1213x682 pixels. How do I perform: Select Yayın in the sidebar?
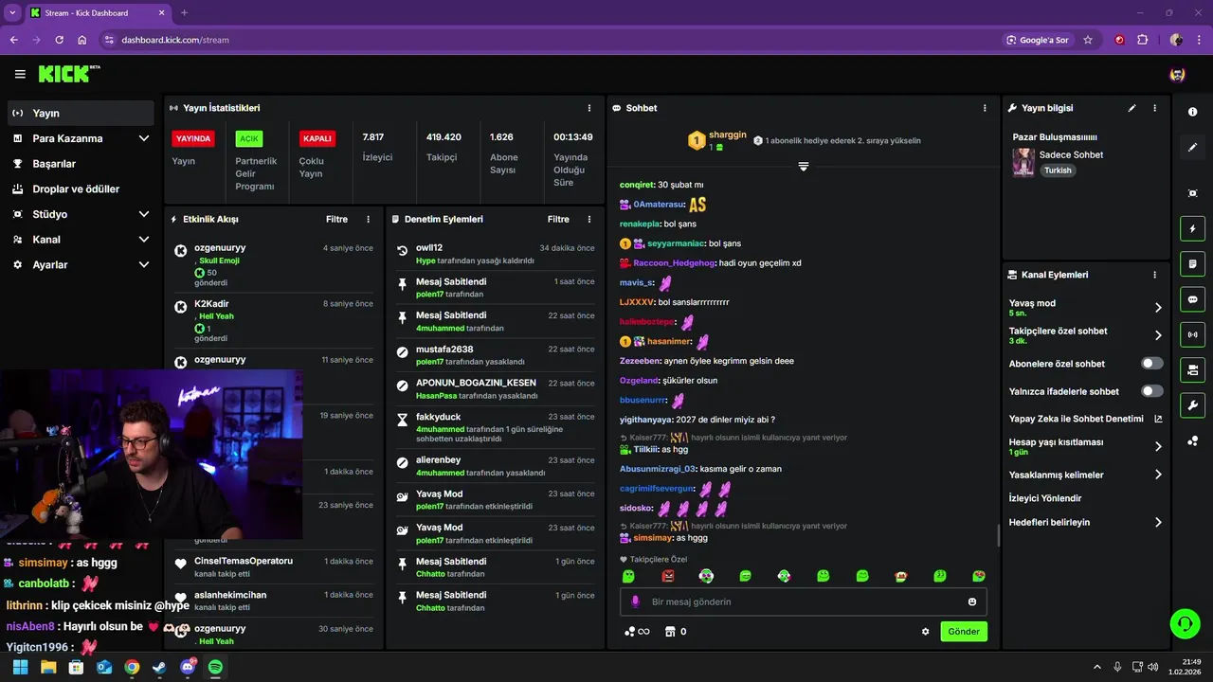pyautogui.click(x=81, y=113)
